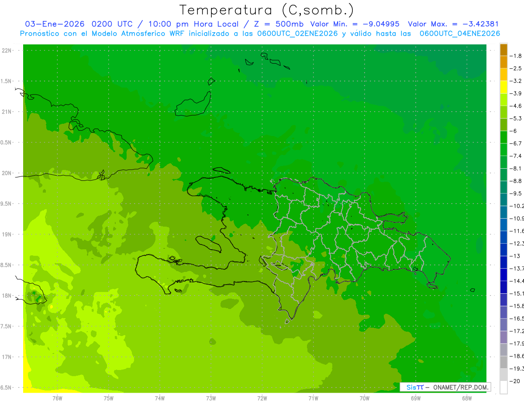Click the '18N' latitude label
The width and height of the screenshot is (524, 404).
click(x=7, y=295)
